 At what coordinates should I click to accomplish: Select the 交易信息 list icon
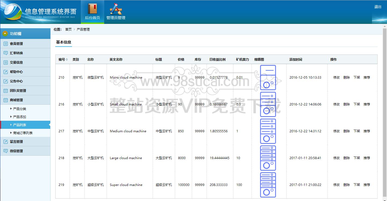6,62
